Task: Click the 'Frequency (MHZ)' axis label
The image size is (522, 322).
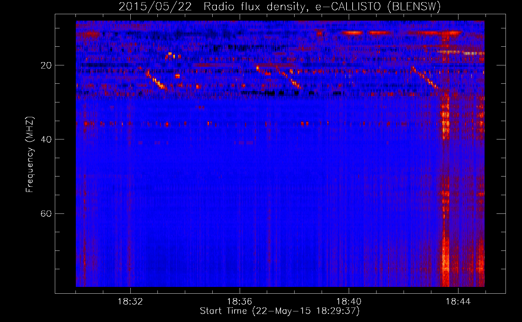Action: point(30,155)
